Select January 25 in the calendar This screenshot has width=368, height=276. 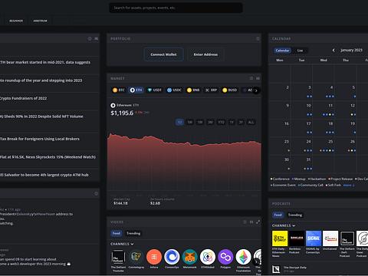click(x=324, y=146)
